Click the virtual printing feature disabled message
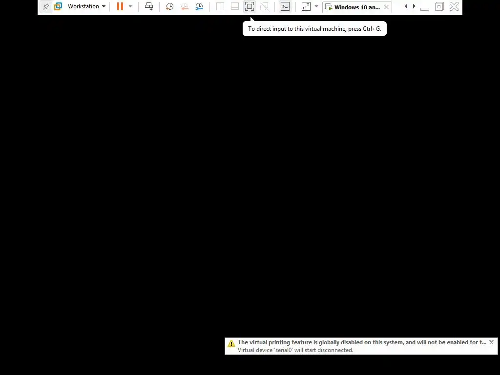This screenshot has height=375, width=500. (362, 342)
